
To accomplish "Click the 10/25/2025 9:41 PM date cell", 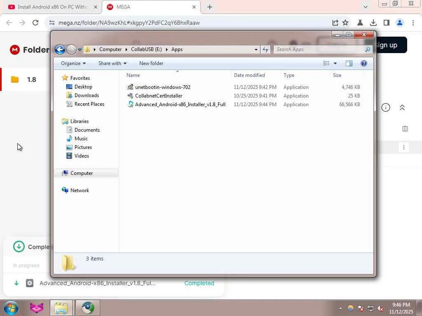I will pos(255,95).
